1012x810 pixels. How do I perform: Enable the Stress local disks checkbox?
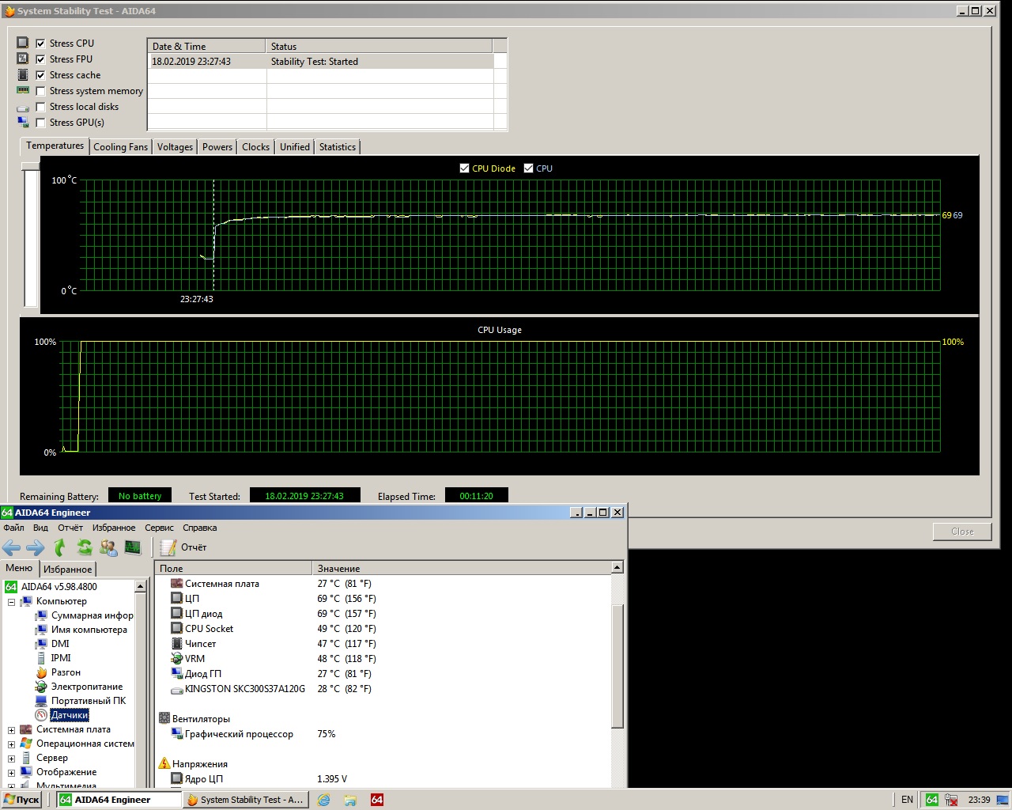(41, 107)
